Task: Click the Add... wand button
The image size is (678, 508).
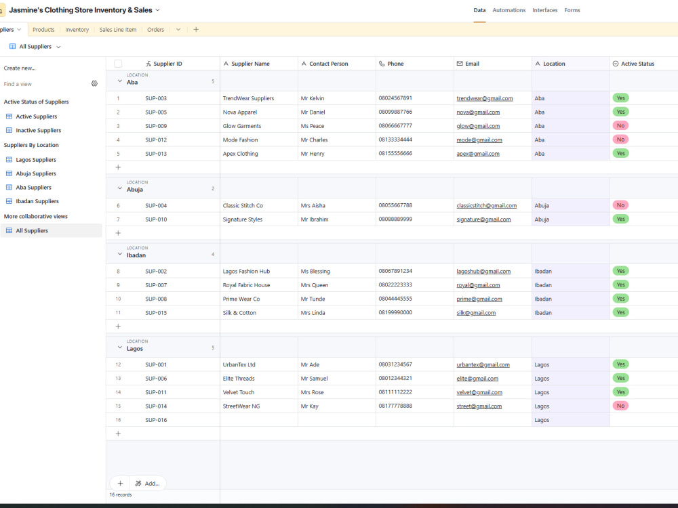Action: [x=147, y=484]
